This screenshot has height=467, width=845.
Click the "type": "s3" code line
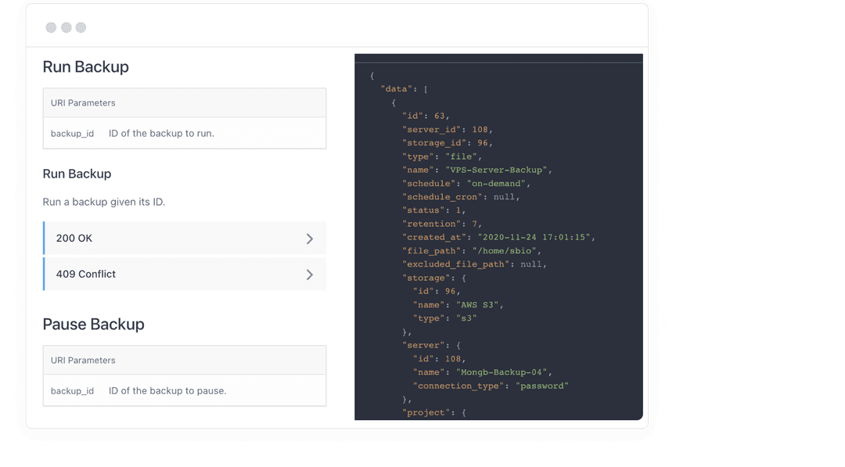click(x=444, y=318)
